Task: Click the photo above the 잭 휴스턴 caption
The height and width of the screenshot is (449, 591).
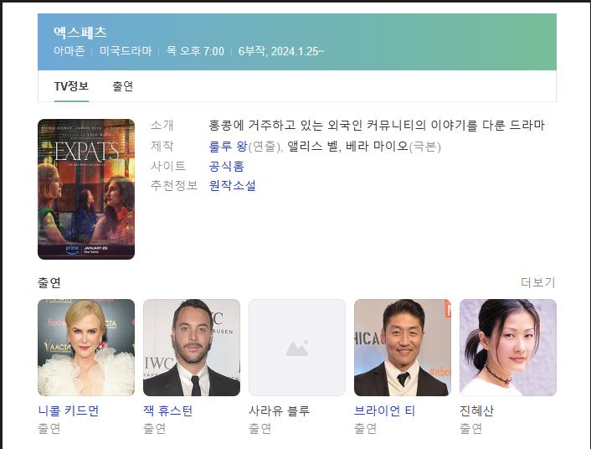Action: click(192, 348)
